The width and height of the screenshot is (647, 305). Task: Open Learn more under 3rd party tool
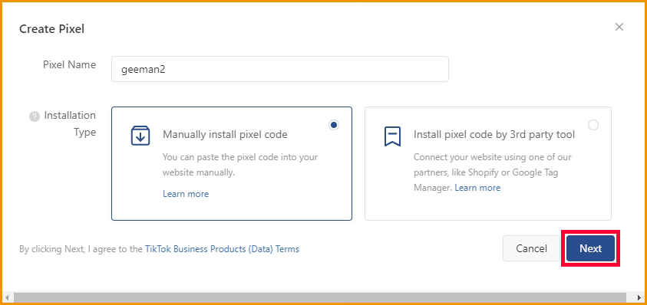coord(477,188)
